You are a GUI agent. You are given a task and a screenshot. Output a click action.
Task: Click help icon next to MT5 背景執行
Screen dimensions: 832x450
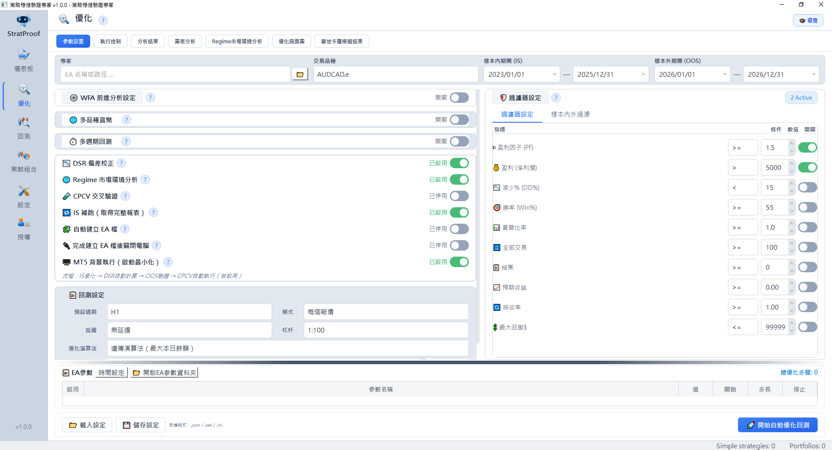coord(169,262)
